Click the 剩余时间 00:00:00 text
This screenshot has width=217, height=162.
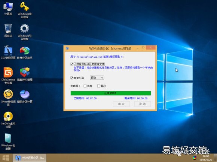pyautogui.click(x=136, y=98)
